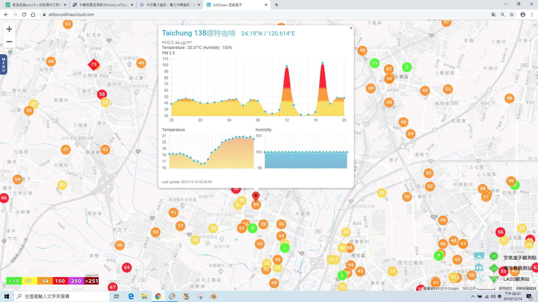Show hidden system tray icons
This screenshot has height=302, width=538.
pyautogui.click(x=473, y=296)
